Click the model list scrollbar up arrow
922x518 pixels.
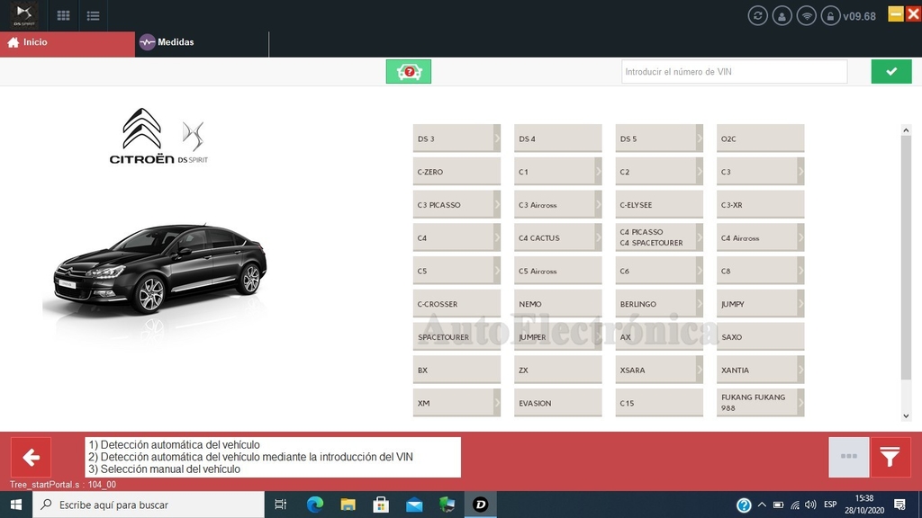[x=906, y=129]
